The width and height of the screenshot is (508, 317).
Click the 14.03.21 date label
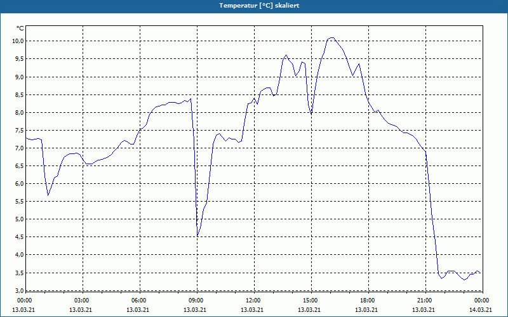click(481, 310)
